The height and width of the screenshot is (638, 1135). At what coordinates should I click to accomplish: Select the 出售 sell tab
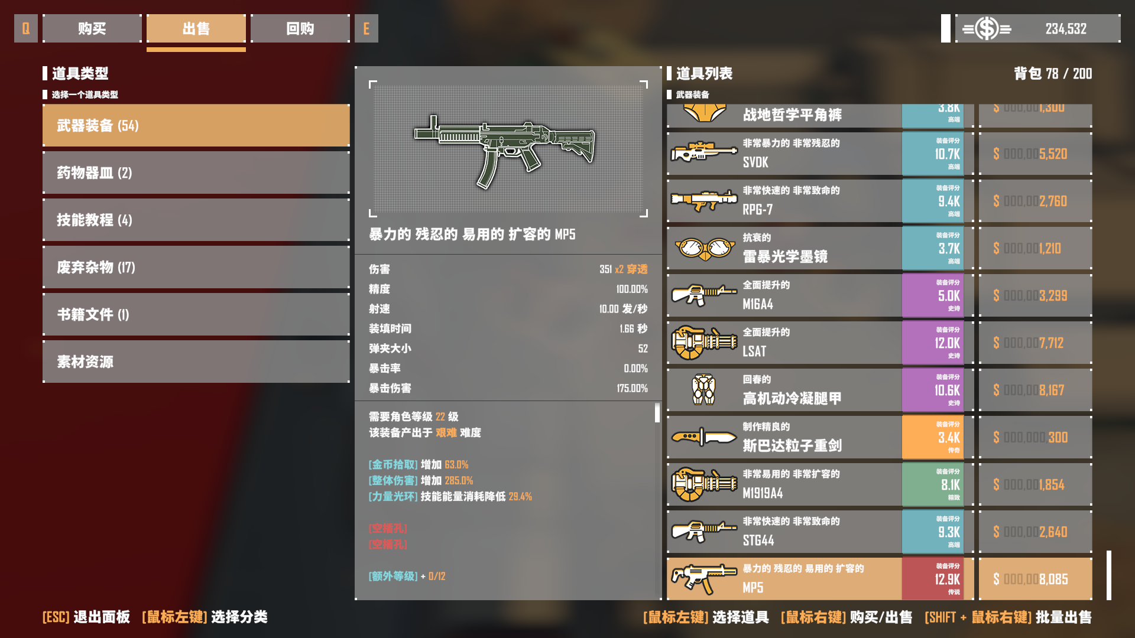pyautogui.click(x=196, y=28)
